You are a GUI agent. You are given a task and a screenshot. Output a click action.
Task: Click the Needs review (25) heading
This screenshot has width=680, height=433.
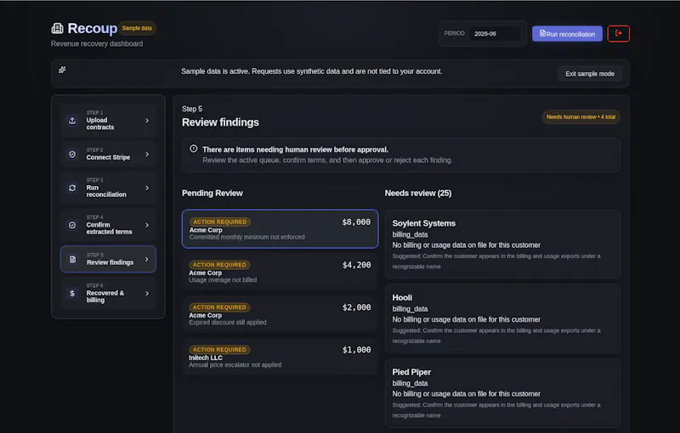click(418, 193)
